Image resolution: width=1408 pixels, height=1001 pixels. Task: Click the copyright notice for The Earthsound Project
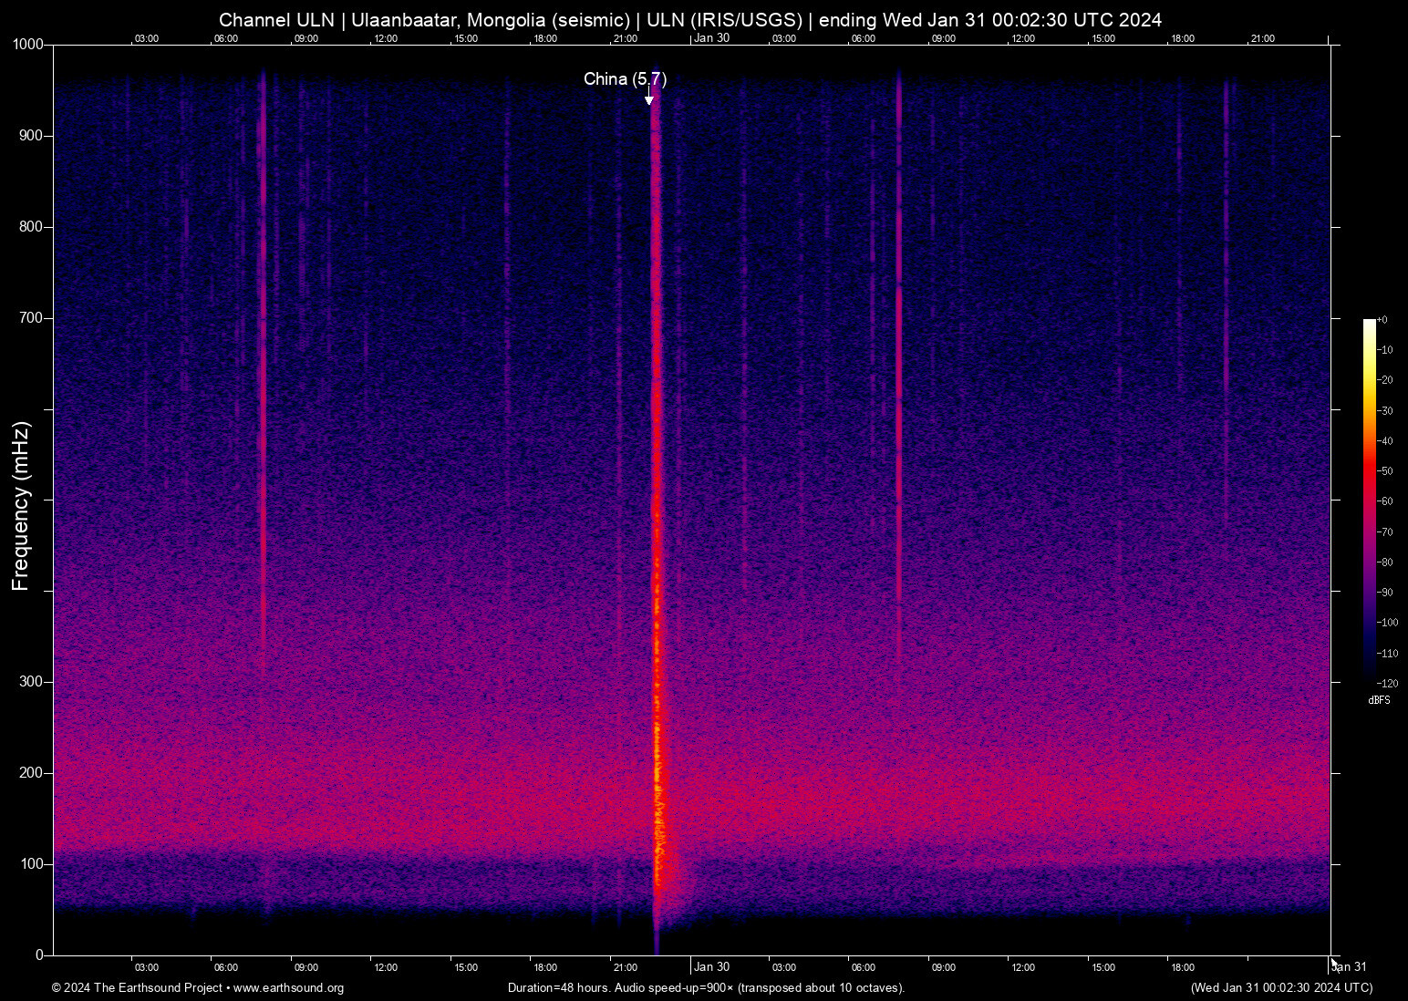[x=139, y=988]
